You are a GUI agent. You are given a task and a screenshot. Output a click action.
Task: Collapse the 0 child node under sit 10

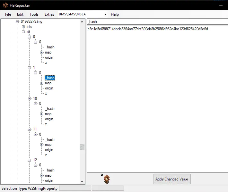point(35,104)
